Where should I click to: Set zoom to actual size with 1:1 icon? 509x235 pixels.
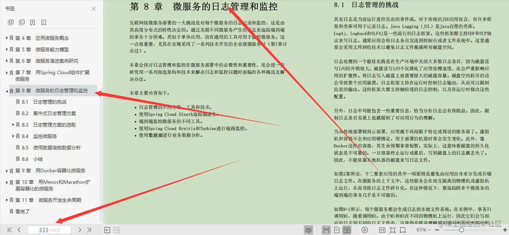pyautogui.click(x=382, y=229)
